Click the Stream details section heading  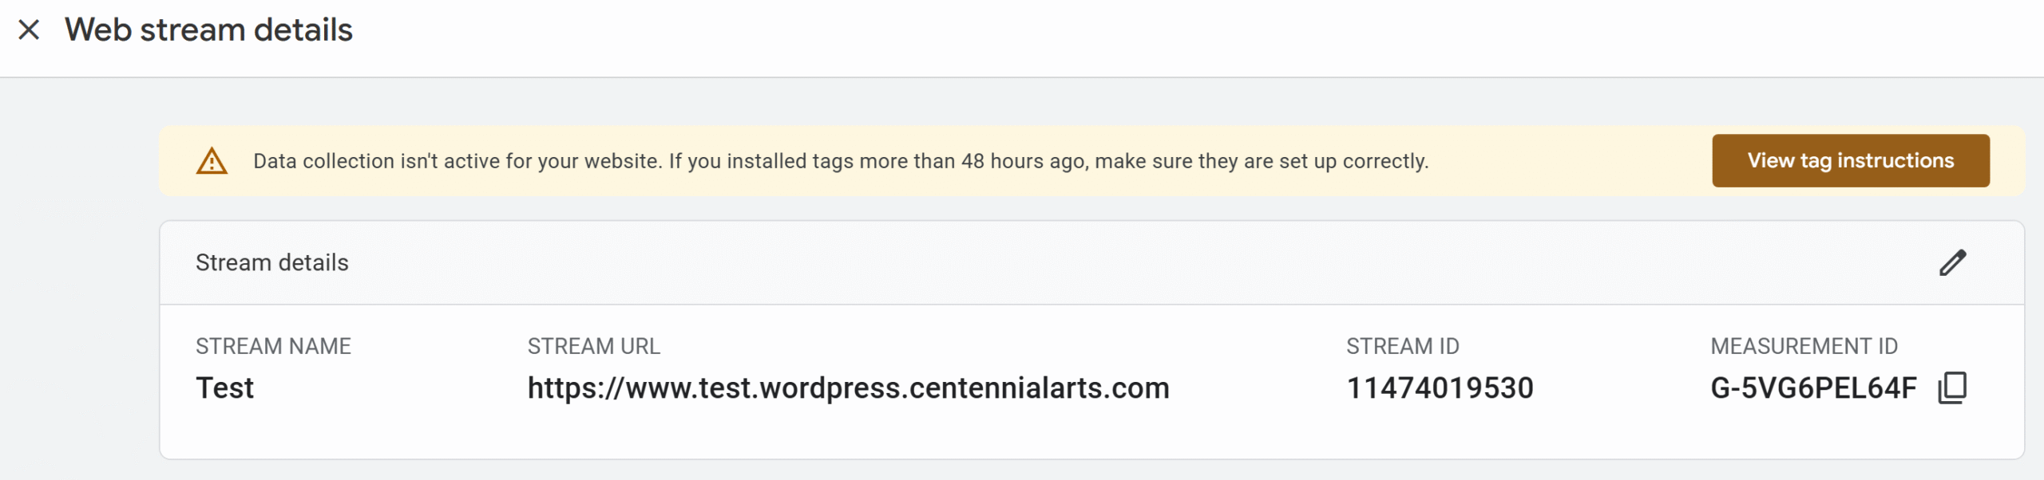click(x=272, y=262)
